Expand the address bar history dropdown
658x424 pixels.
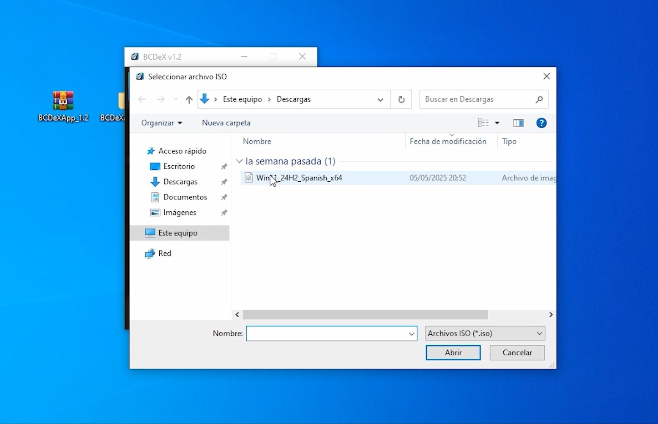380,100
